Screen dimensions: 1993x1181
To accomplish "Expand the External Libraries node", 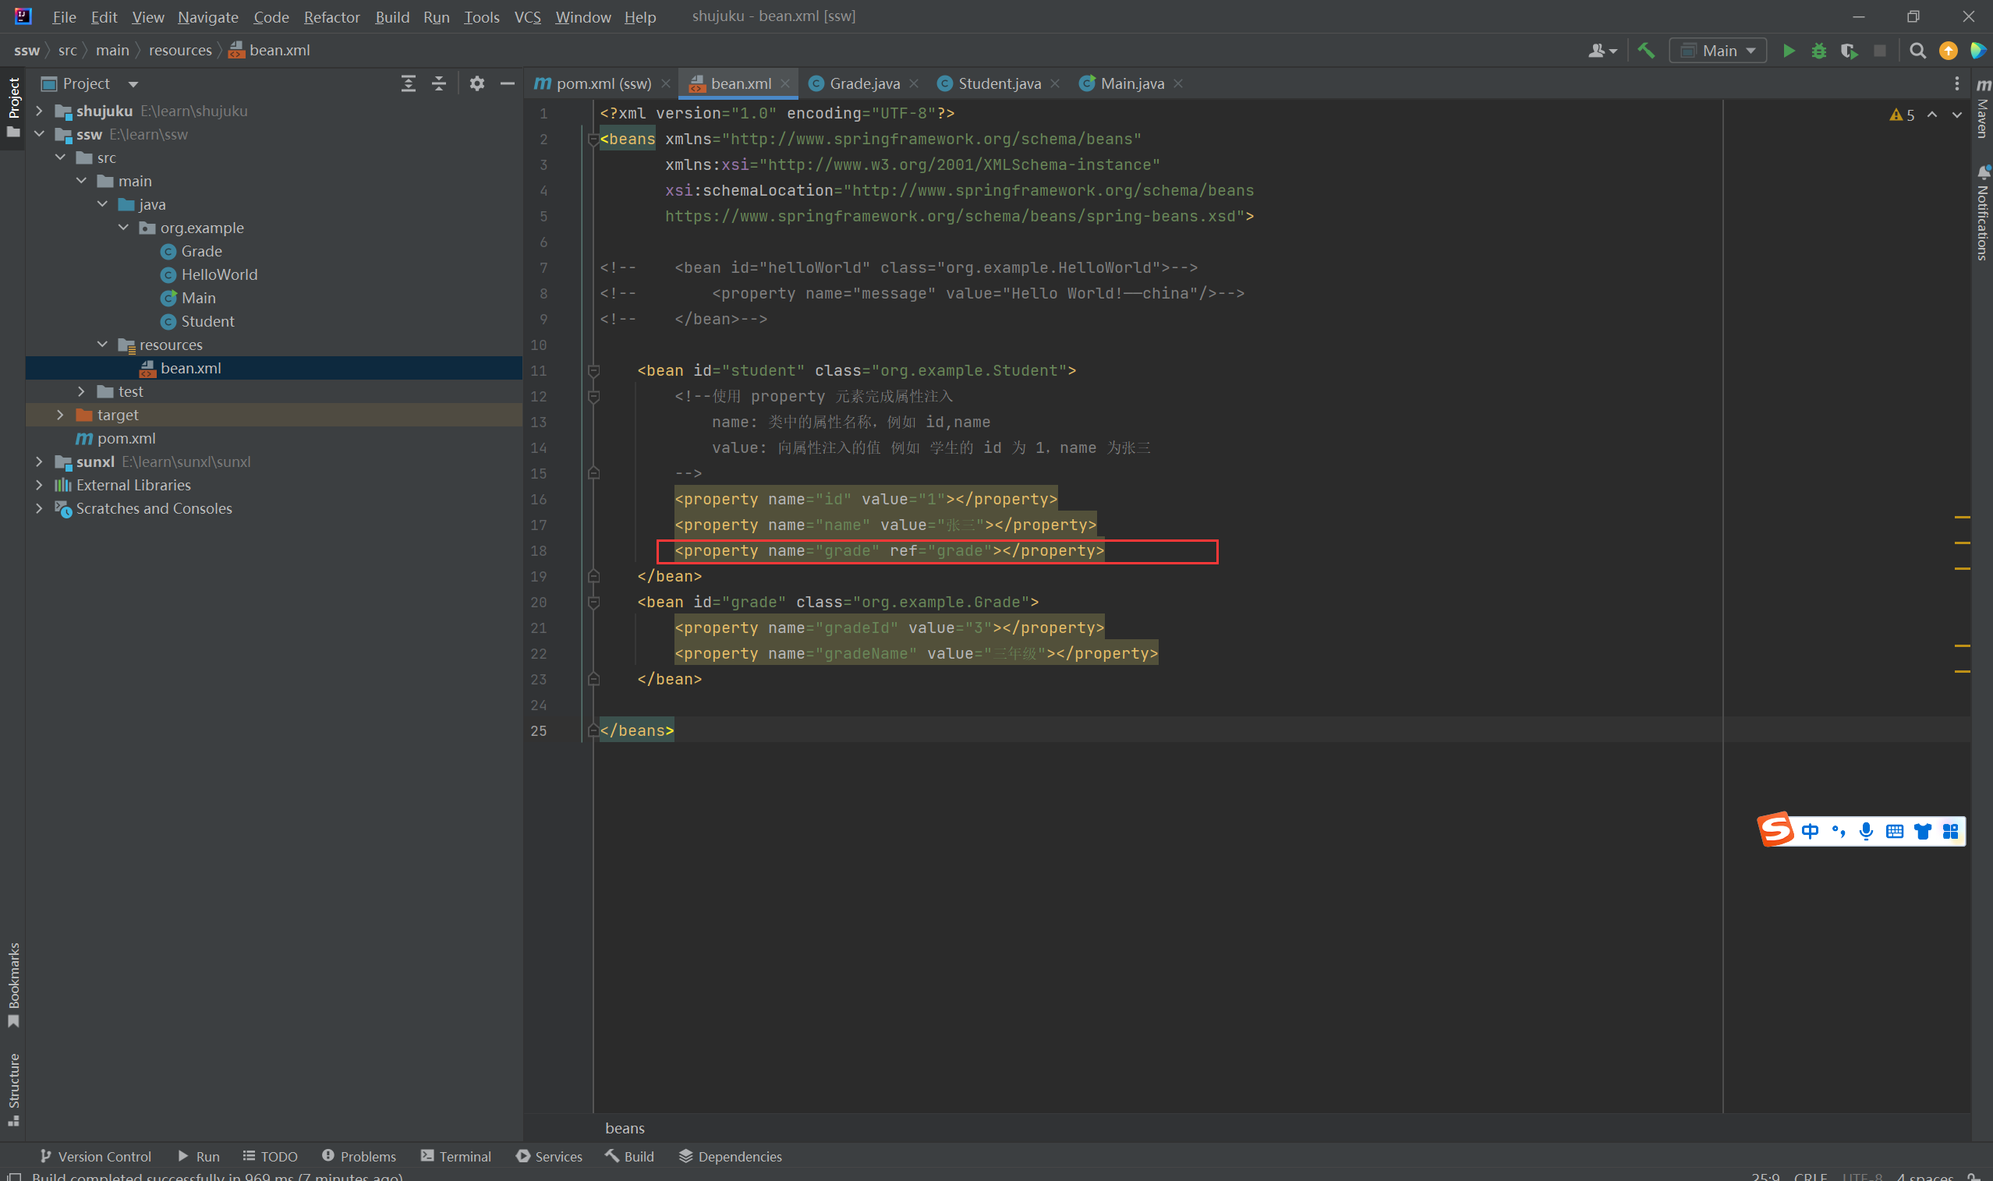I will tap(39, 485).
